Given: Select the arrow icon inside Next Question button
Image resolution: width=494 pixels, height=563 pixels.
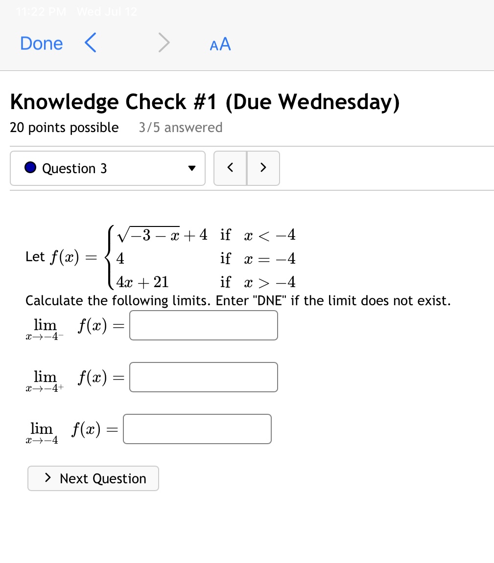Looking at the screenshot, I should pos(48,478).
